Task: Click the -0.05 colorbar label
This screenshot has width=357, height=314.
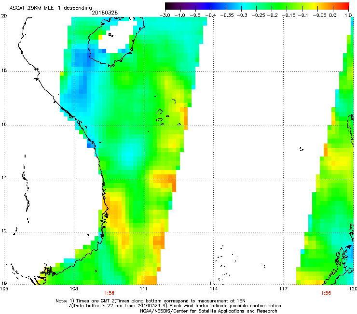Action: tap(319, 15)
